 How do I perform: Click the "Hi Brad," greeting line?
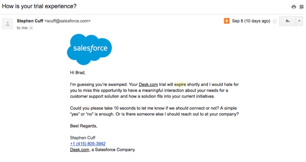pos(78,72)
